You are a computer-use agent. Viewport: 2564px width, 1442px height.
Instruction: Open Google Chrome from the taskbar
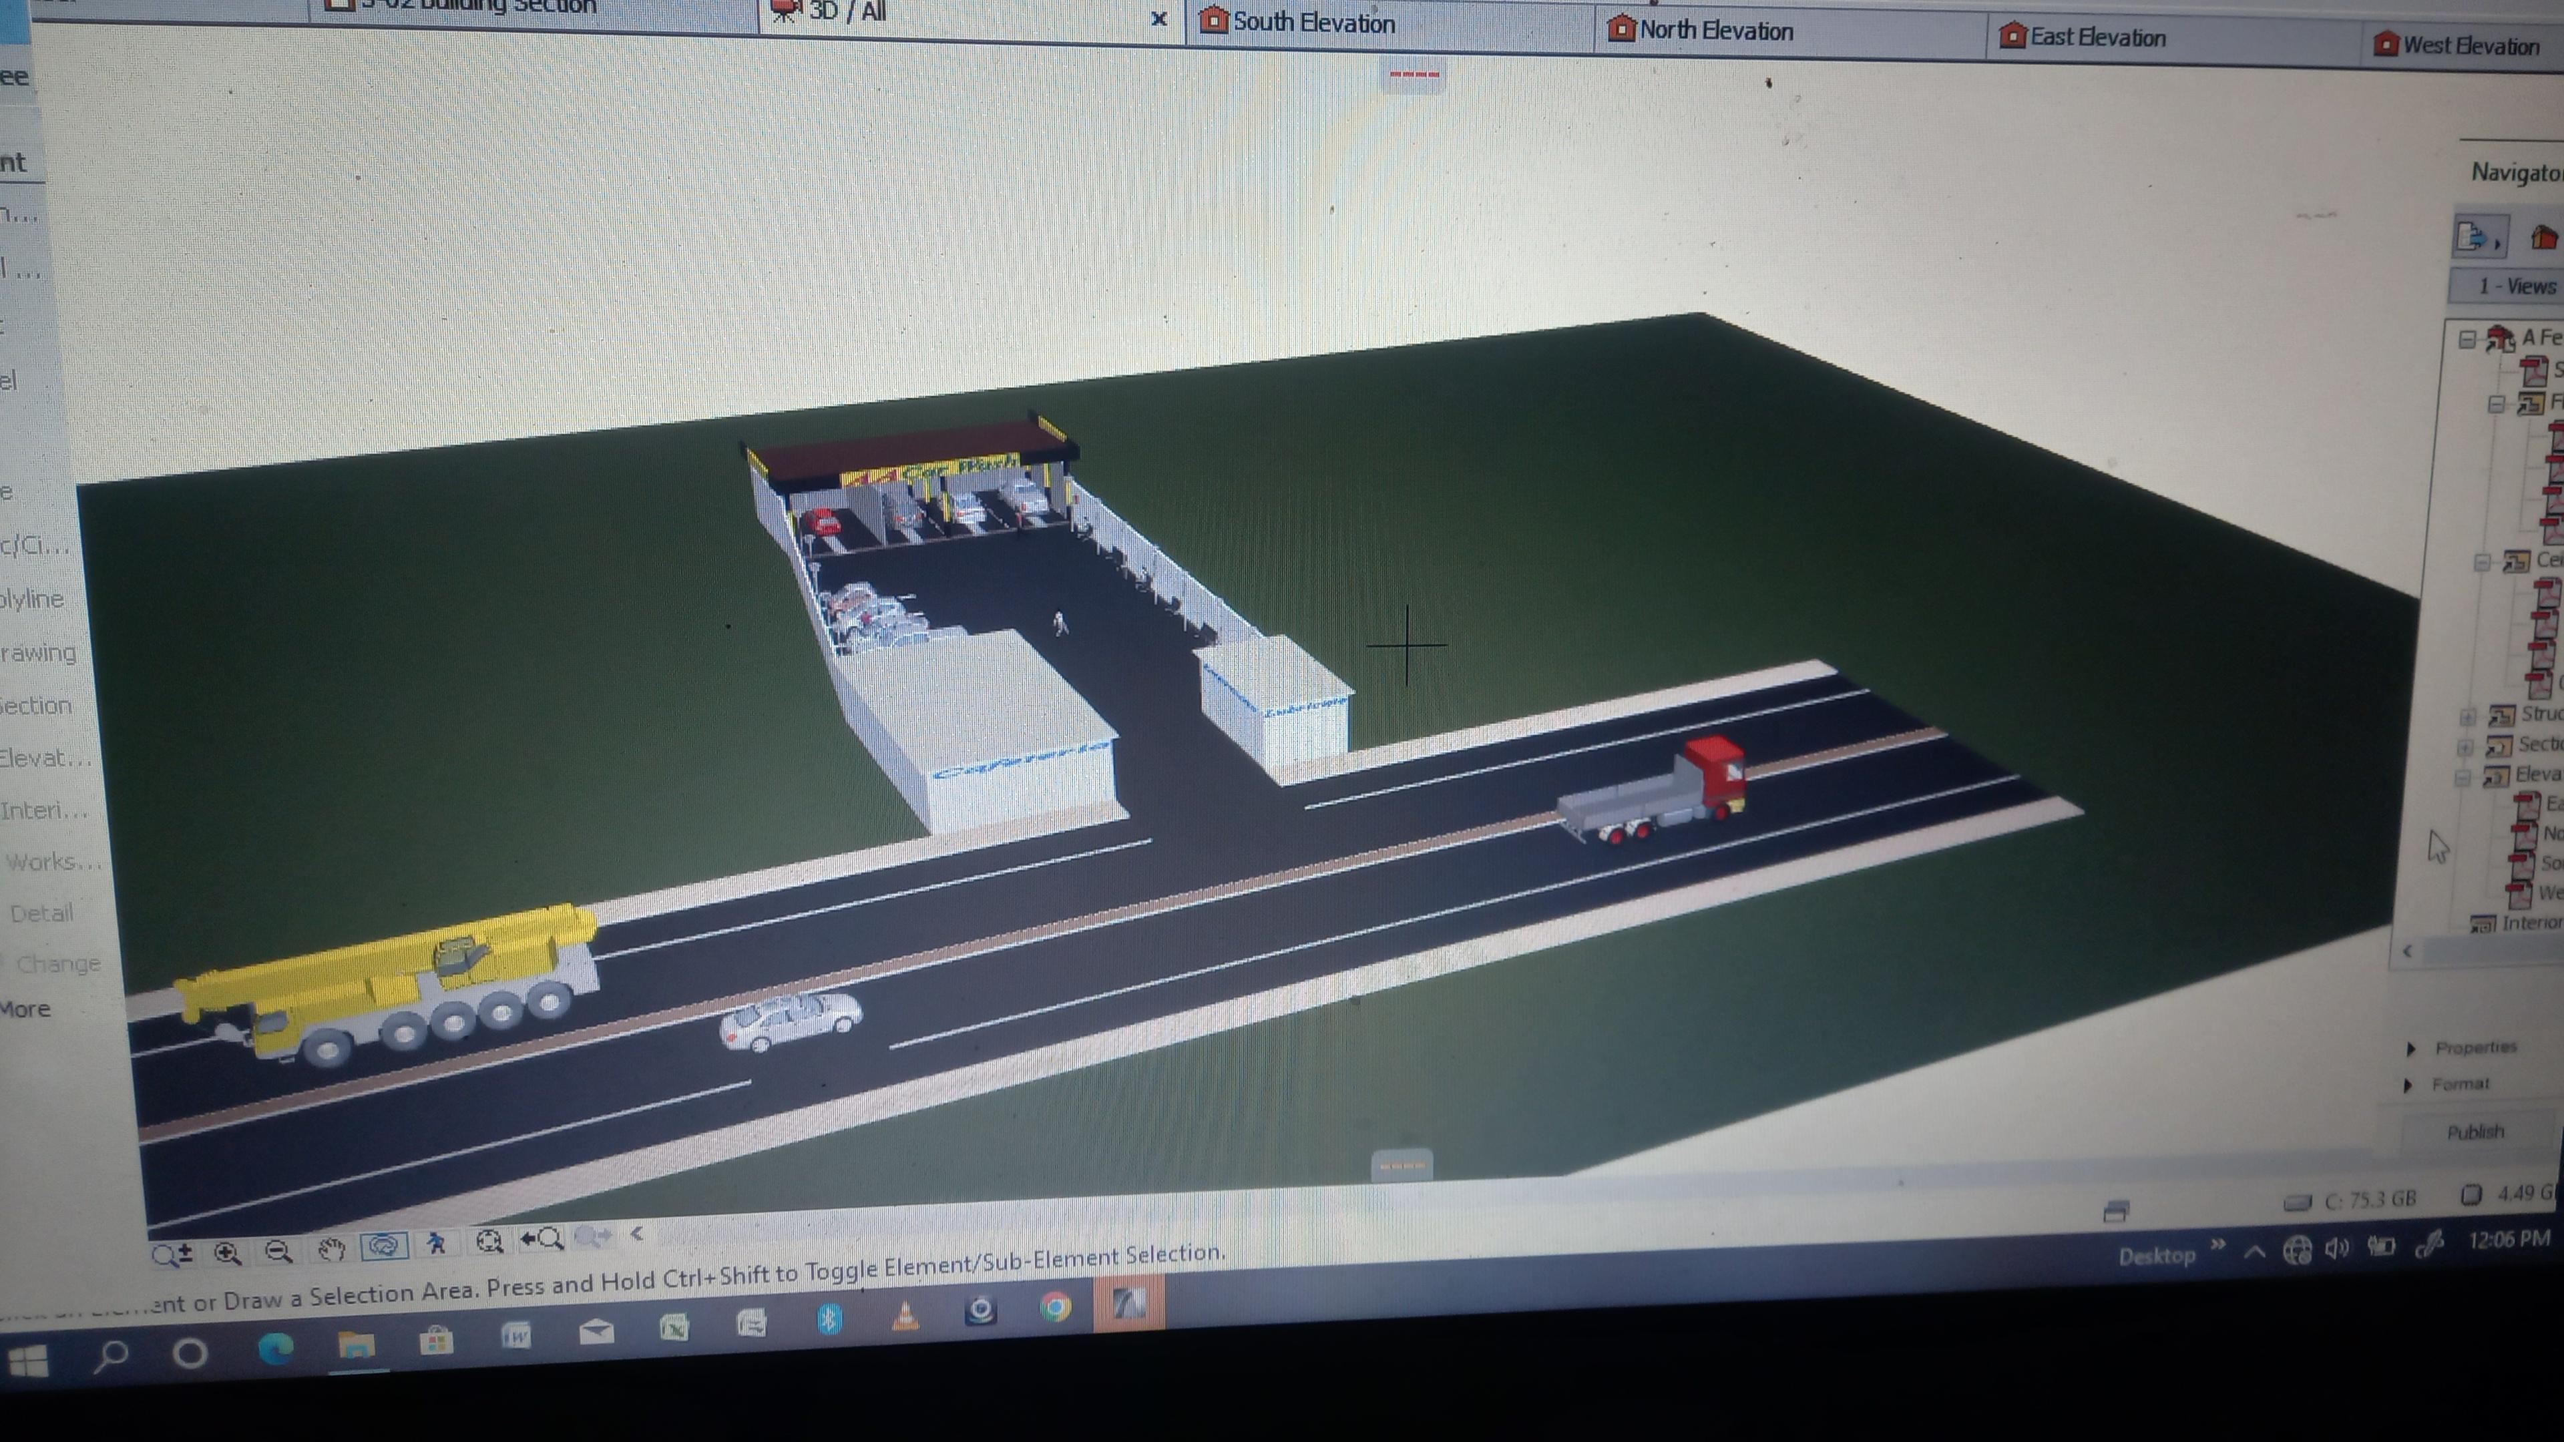(1055, 1306)
